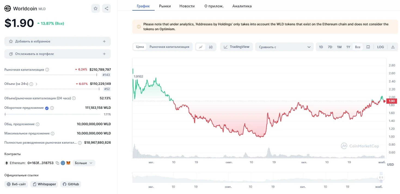Select Цена chart mode
400x194 pixels.
(x=140, y=47)
